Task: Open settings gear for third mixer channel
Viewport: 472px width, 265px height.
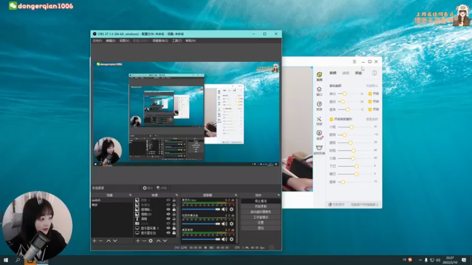Action: pos(231,239)
